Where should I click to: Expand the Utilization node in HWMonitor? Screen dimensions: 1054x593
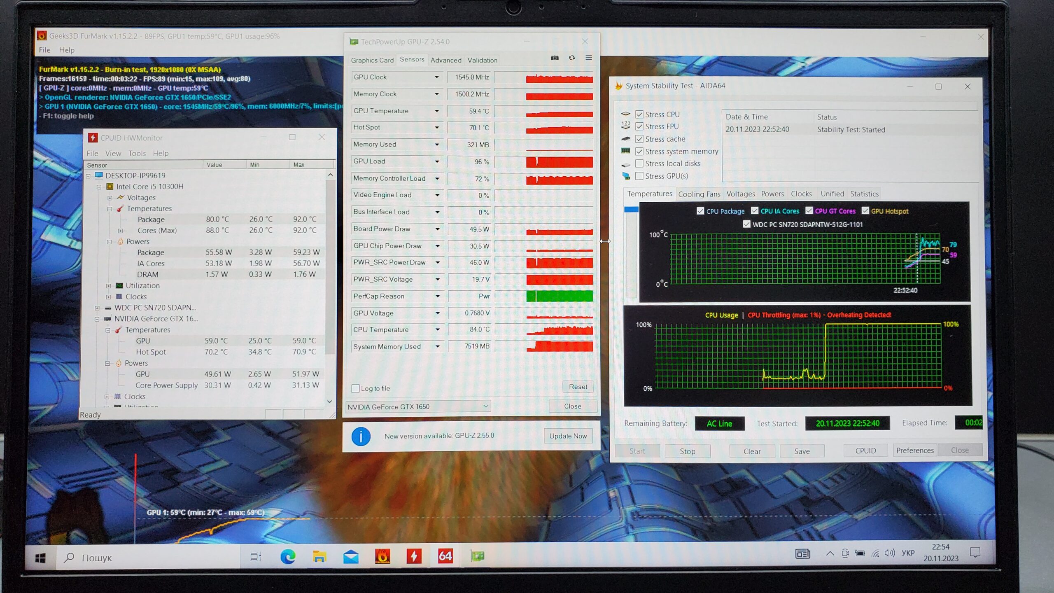pos(109,285)
